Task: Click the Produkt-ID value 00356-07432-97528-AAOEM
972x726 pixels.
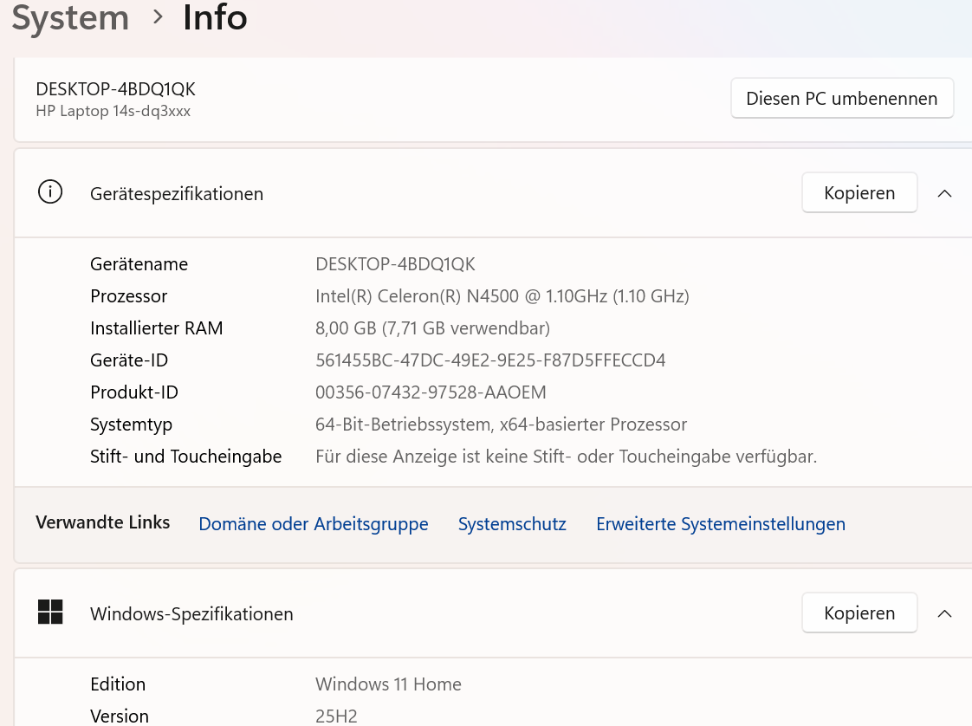Action: coord(431,392)
